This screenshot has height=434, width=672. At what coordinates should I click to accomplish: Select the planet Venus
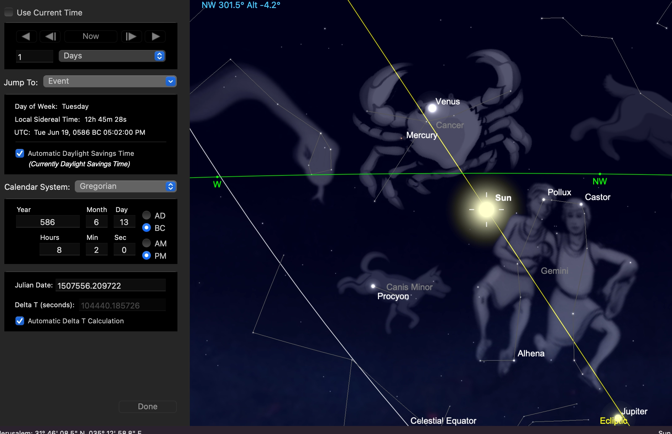pos(432,108)
